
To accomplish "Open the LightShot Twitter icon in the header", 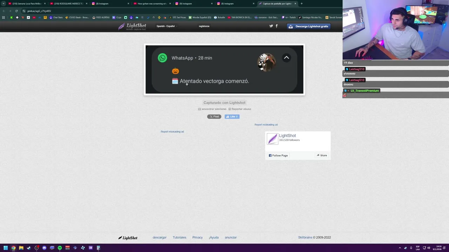I will coord(271,26).
